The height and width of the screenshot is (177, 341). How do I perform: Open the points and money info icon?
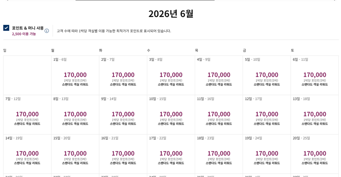47,31
